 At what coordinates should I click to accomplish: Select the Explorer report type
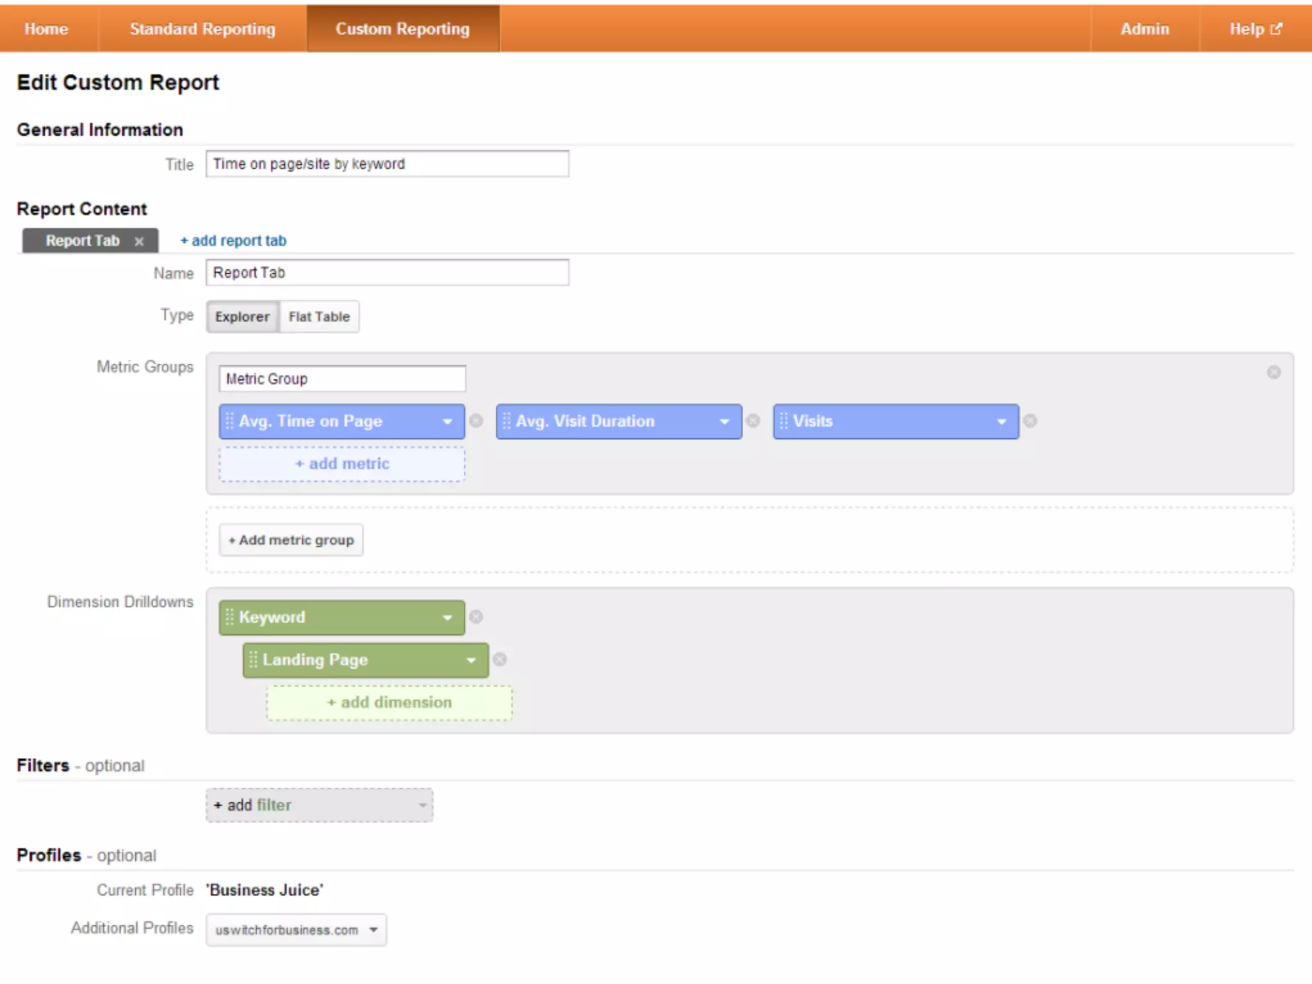[x=242, y=316]
